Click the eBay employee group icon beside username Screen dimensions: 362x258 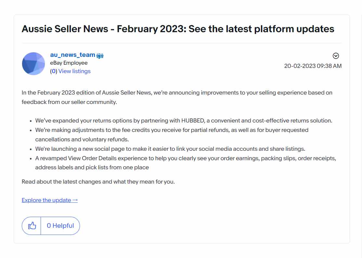100,56
